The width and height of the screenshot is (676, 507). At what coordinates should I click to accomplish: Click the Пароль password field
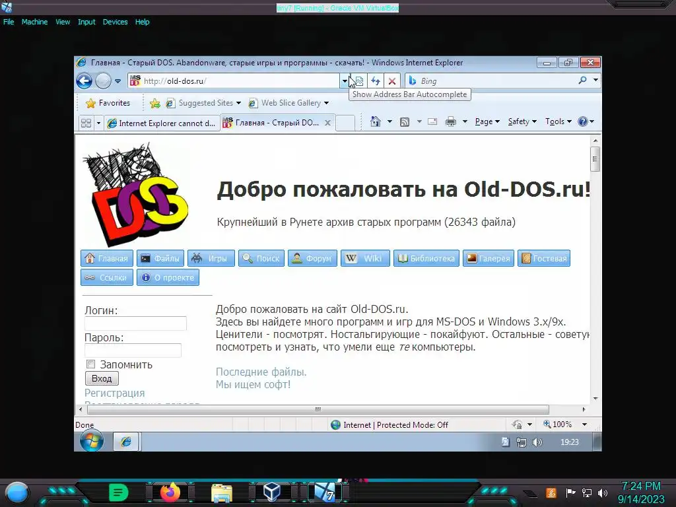tap(133, 350)
